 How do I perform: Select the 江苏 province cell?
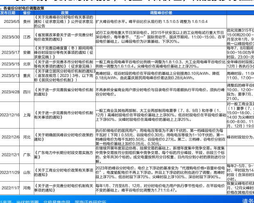(x=27, y=37)
